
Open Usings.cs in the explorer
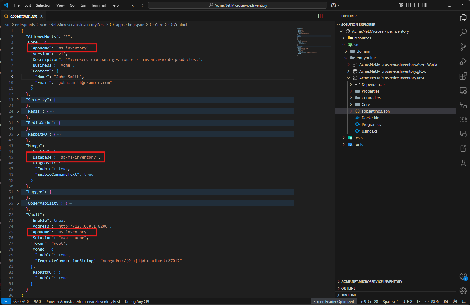tap(370, 131)
